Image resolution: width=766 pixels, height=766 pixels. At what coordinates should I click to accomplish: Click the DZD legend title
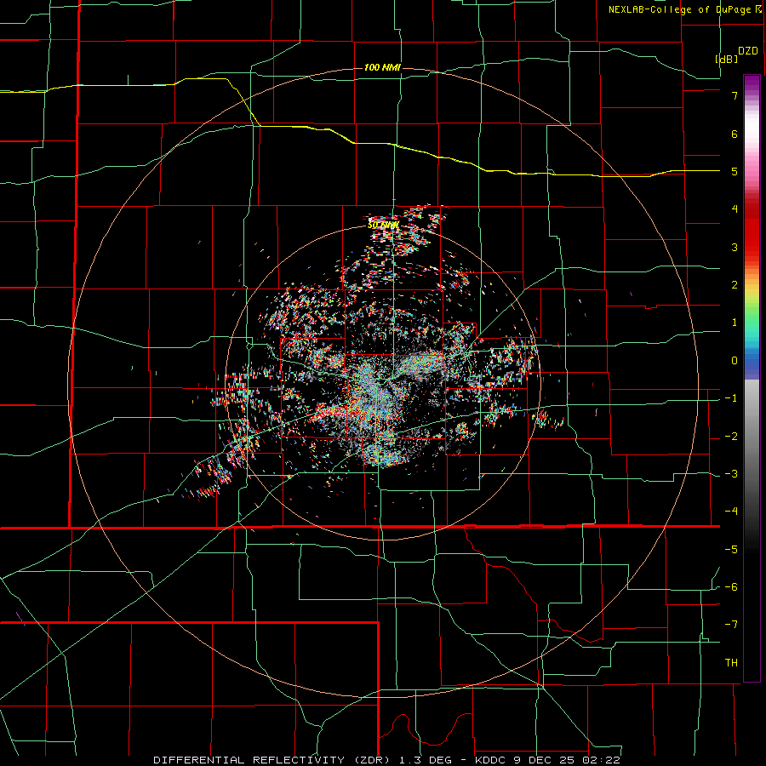[x=748, y=51]
